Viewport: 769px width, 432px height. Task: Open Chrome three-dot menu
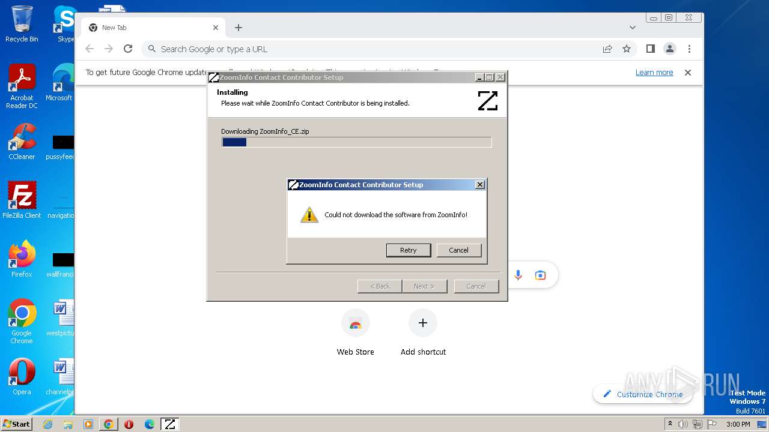689,49
